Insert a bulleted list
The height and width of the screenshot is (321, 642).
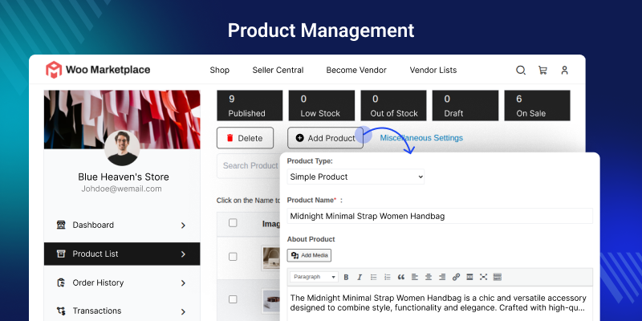(x=373, y=277)
